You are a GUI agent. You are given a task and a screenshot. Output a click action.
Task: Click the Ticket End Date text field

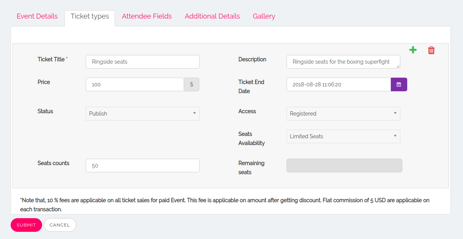339,84
